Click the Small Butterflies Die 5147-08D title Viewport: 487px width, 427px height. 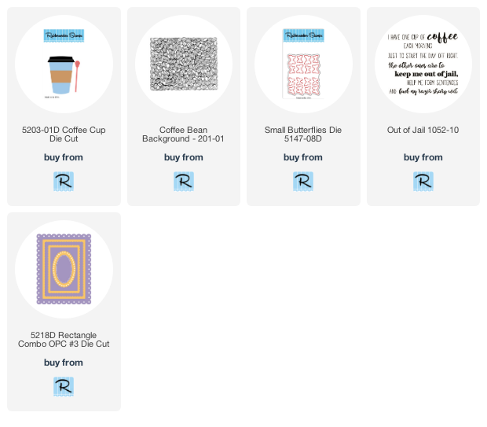tap(303, 134)
